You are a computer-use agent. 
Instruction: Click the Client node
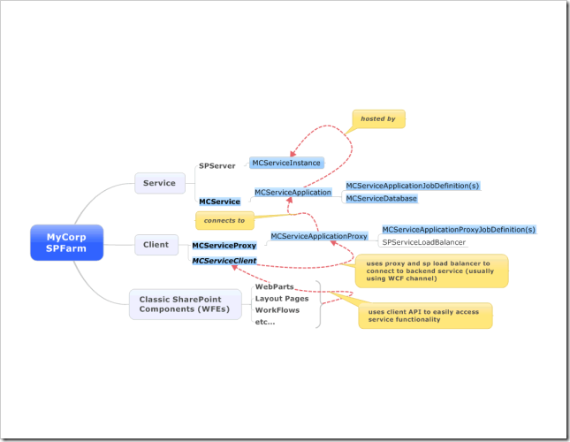click(156, 245)
